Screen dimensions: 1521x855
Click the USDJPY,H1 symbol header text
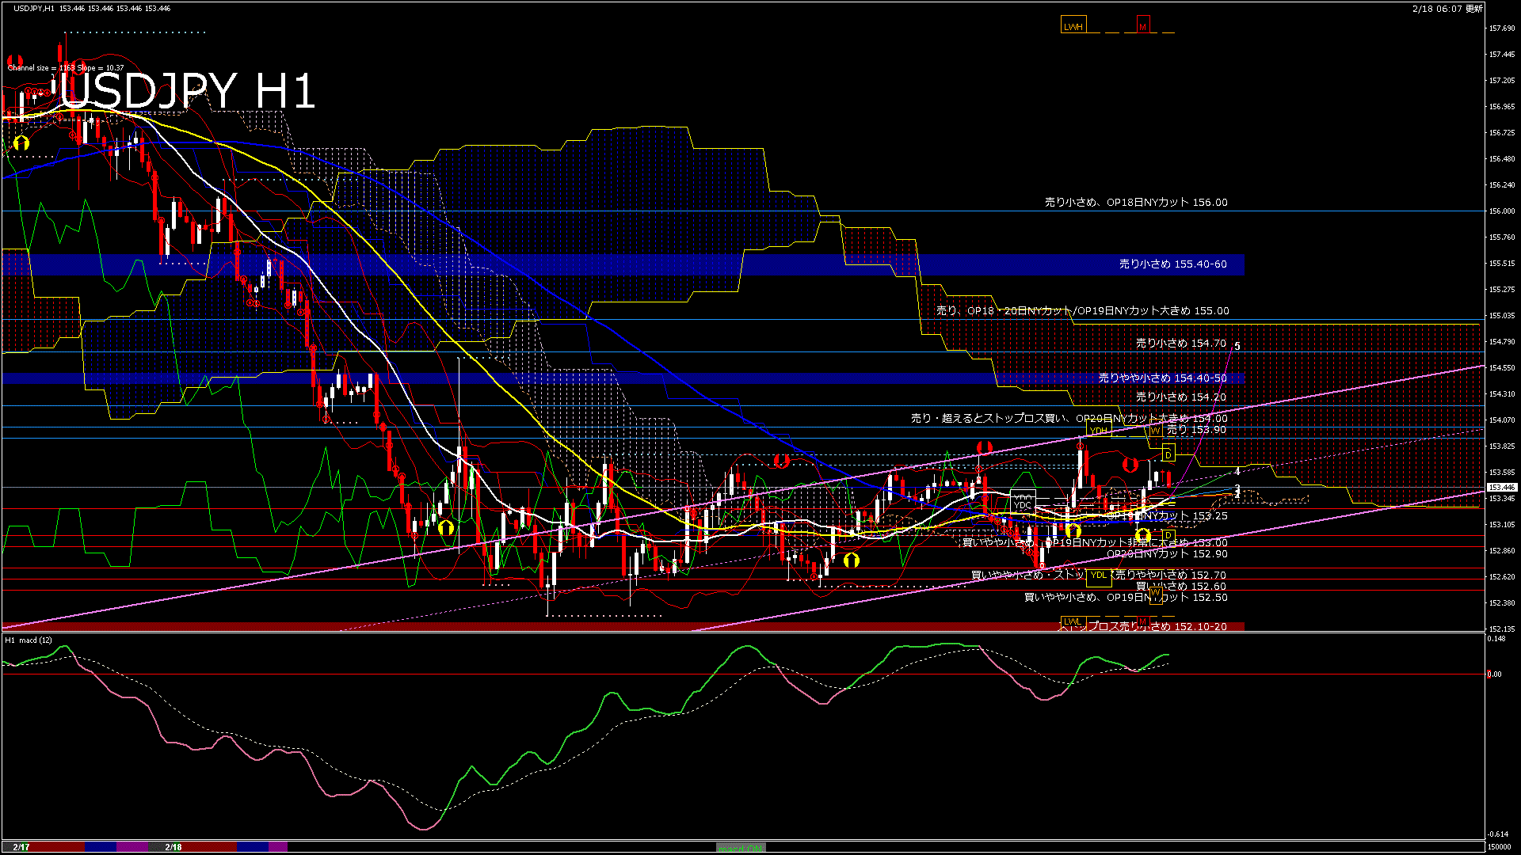[35, 8]
